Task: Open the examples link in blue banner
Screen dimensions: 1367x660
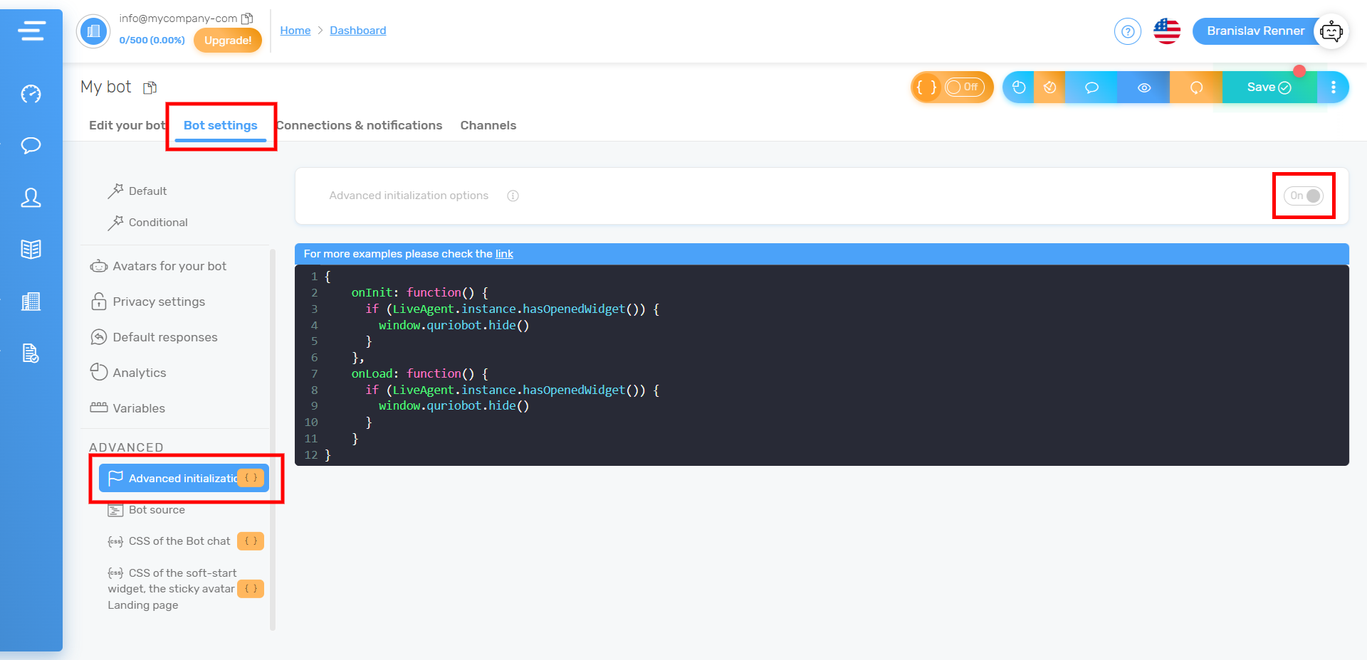Action: coord(504,254)
